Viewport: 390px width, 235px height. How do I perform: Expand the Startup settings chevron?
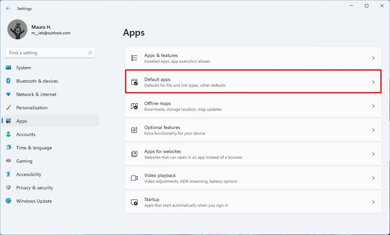pyautogui.click(x=373, y=202)
